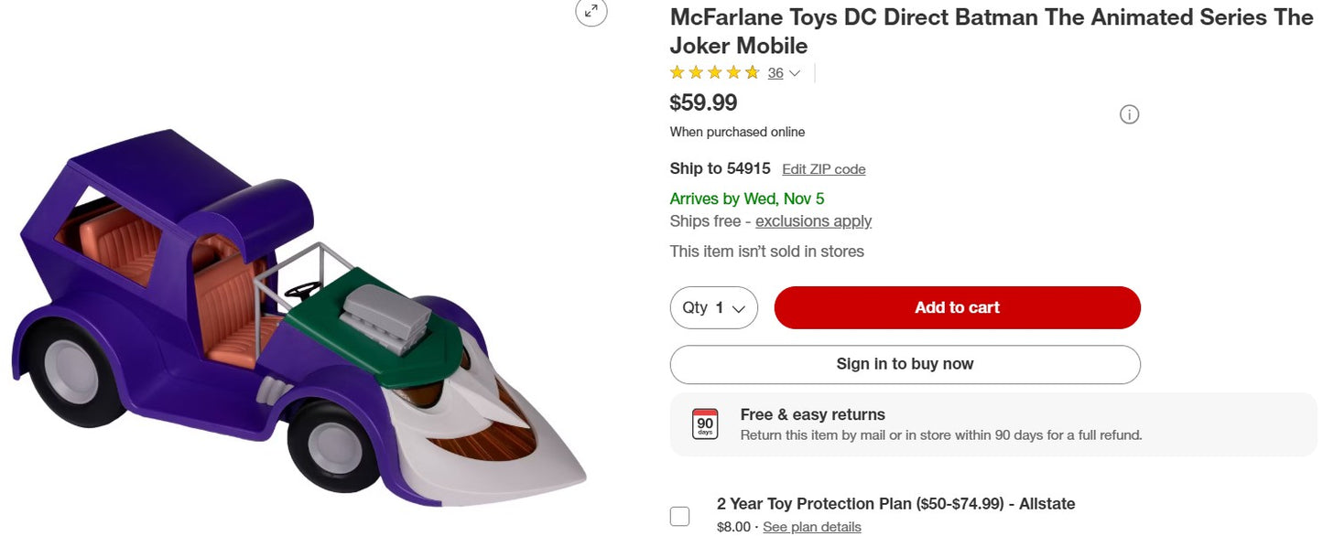This screenshot has height=536, width=1323.
Task: Open See plan details for the protection plan
Action: (811, 527)
